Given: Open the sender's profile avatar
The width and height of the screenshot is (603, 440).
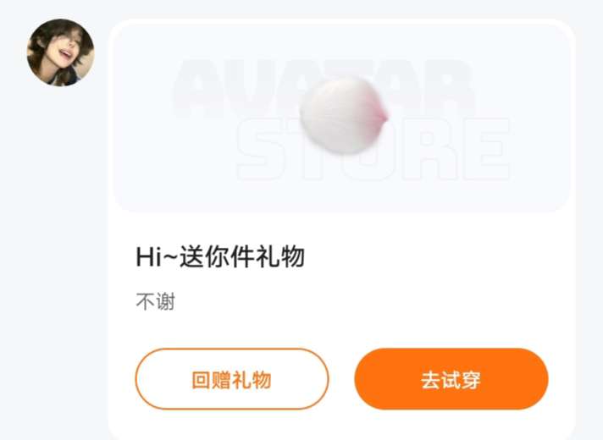Looking at the screenshot, I should (60, 52).
